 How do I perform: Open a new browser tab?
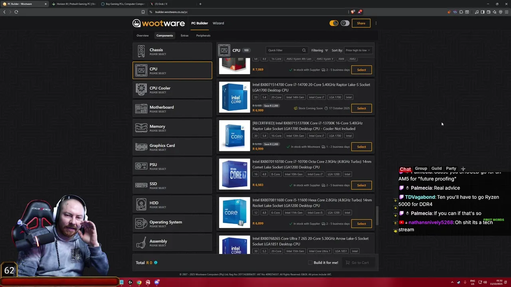coord(200,4)
